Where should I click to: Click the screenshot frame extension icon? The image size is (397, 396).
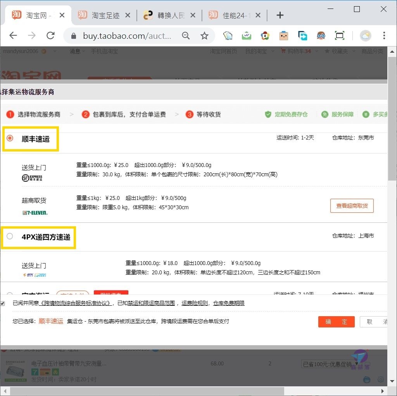pyautogui.click(x=340, y=35)
